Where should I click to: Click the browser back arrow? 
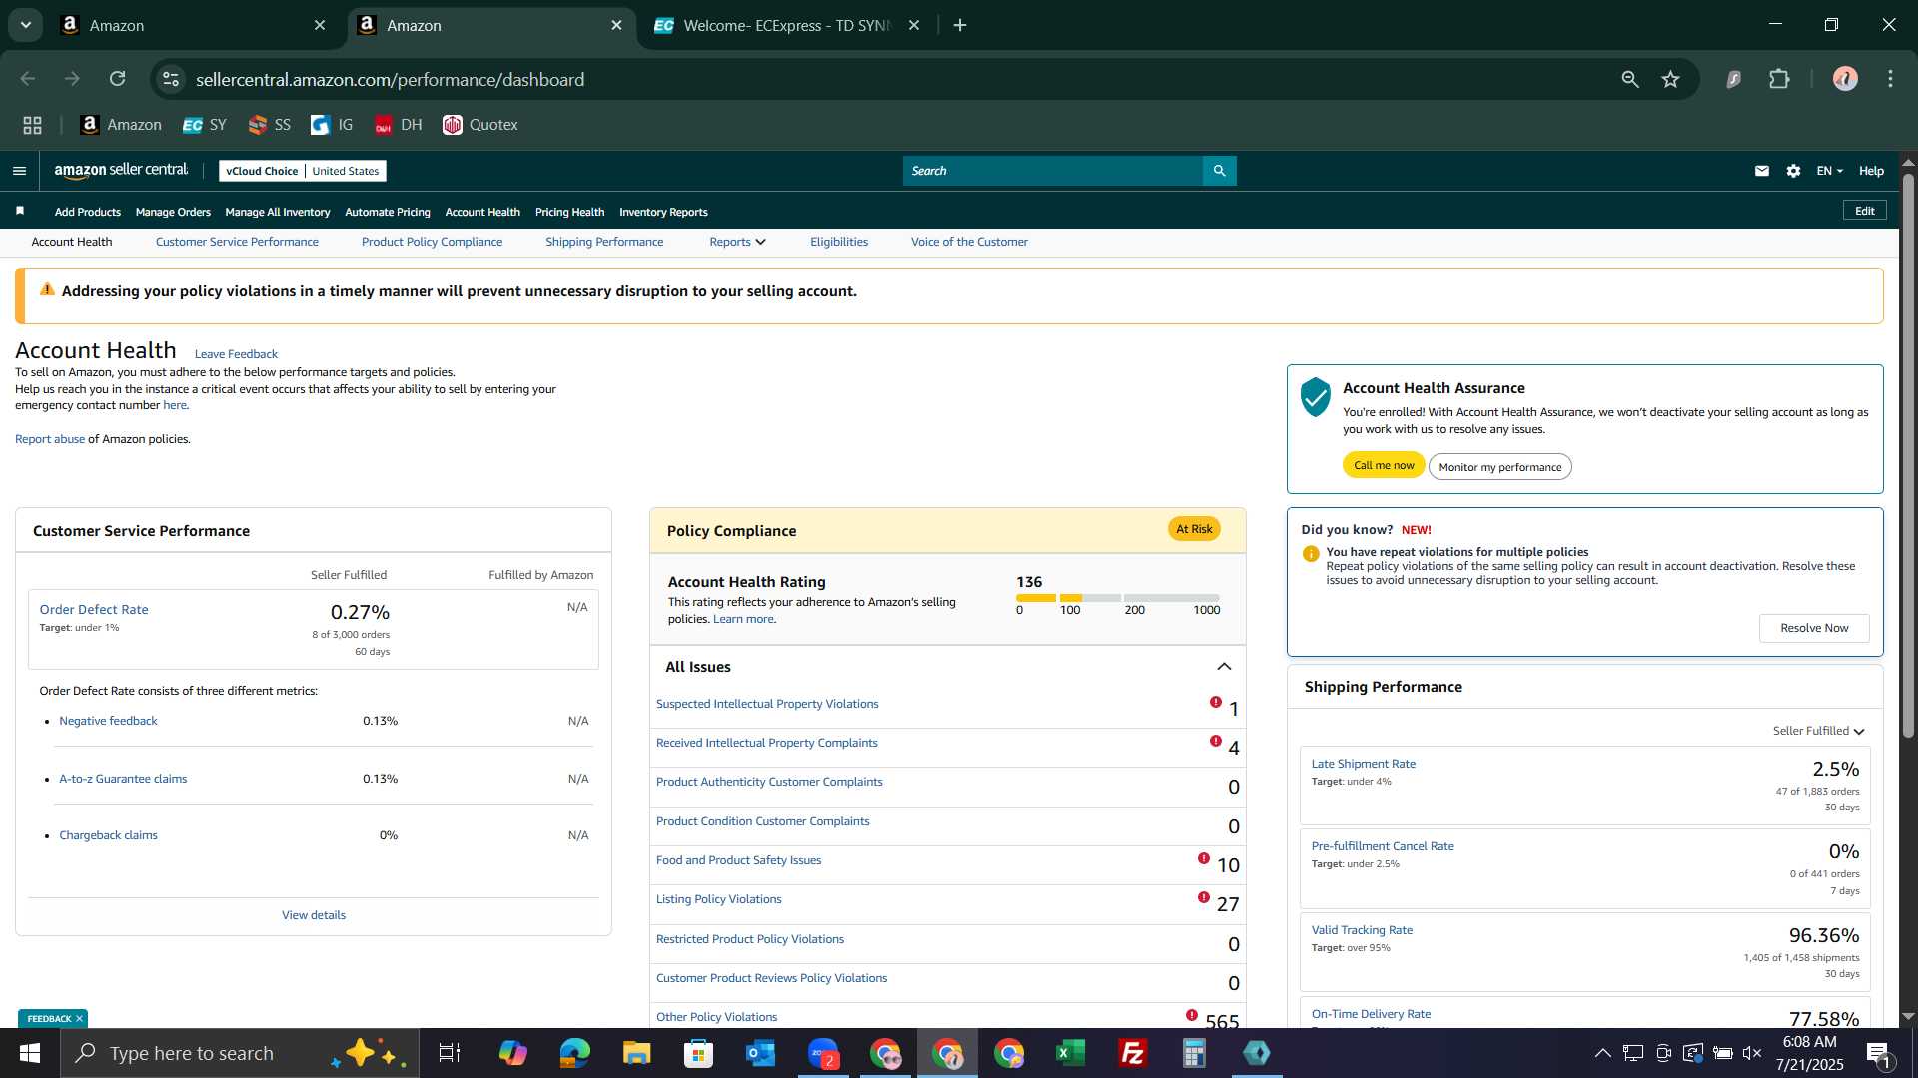pos(28,79)
